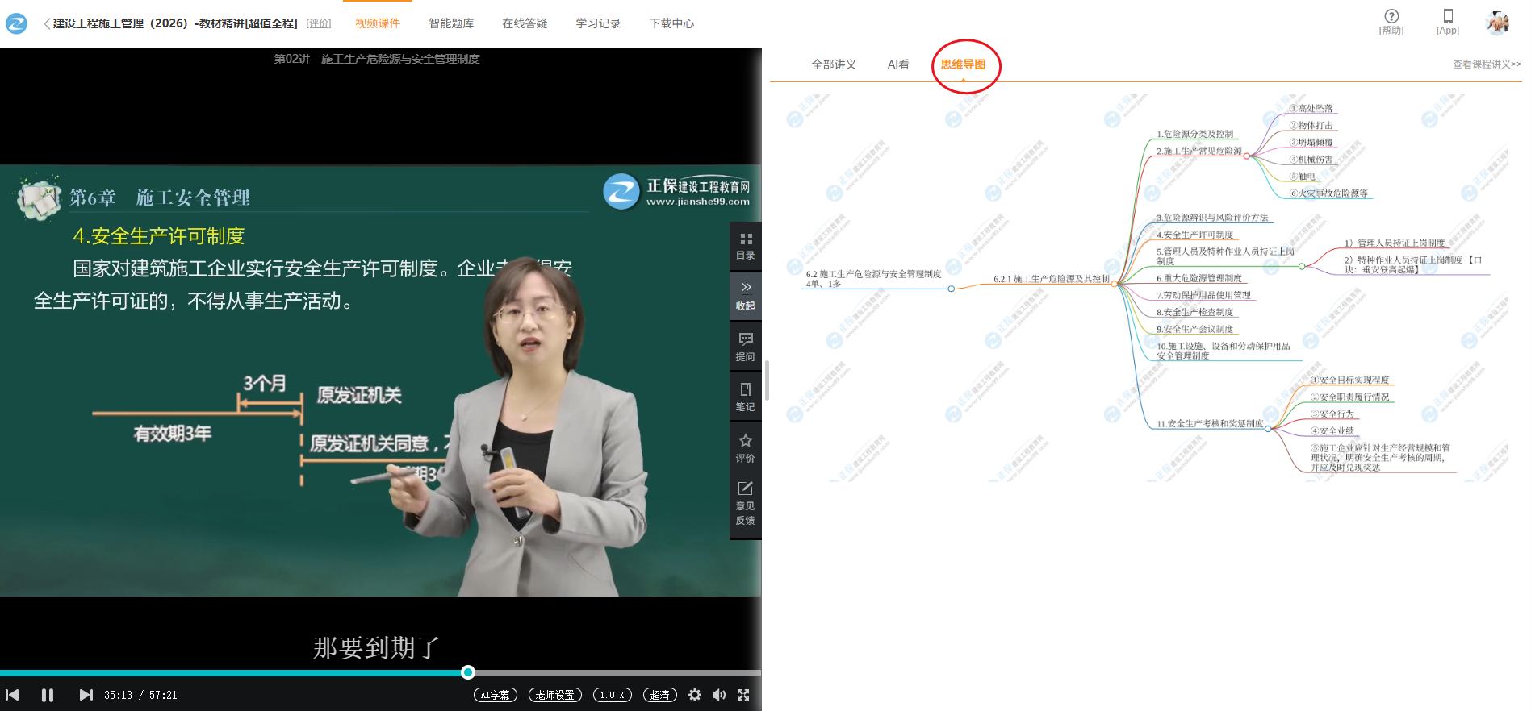Mute the video volume
The height and width of the screenshot is (711, 1531).
click(x=718, y=695)
